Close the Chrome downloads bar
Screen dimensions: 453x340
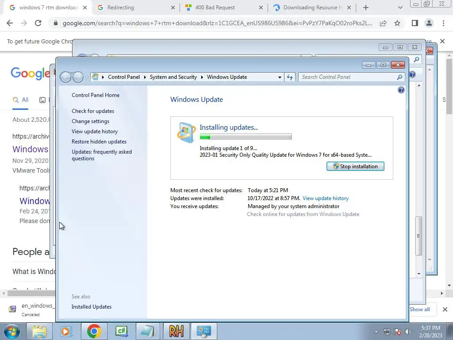coord(445,309)
